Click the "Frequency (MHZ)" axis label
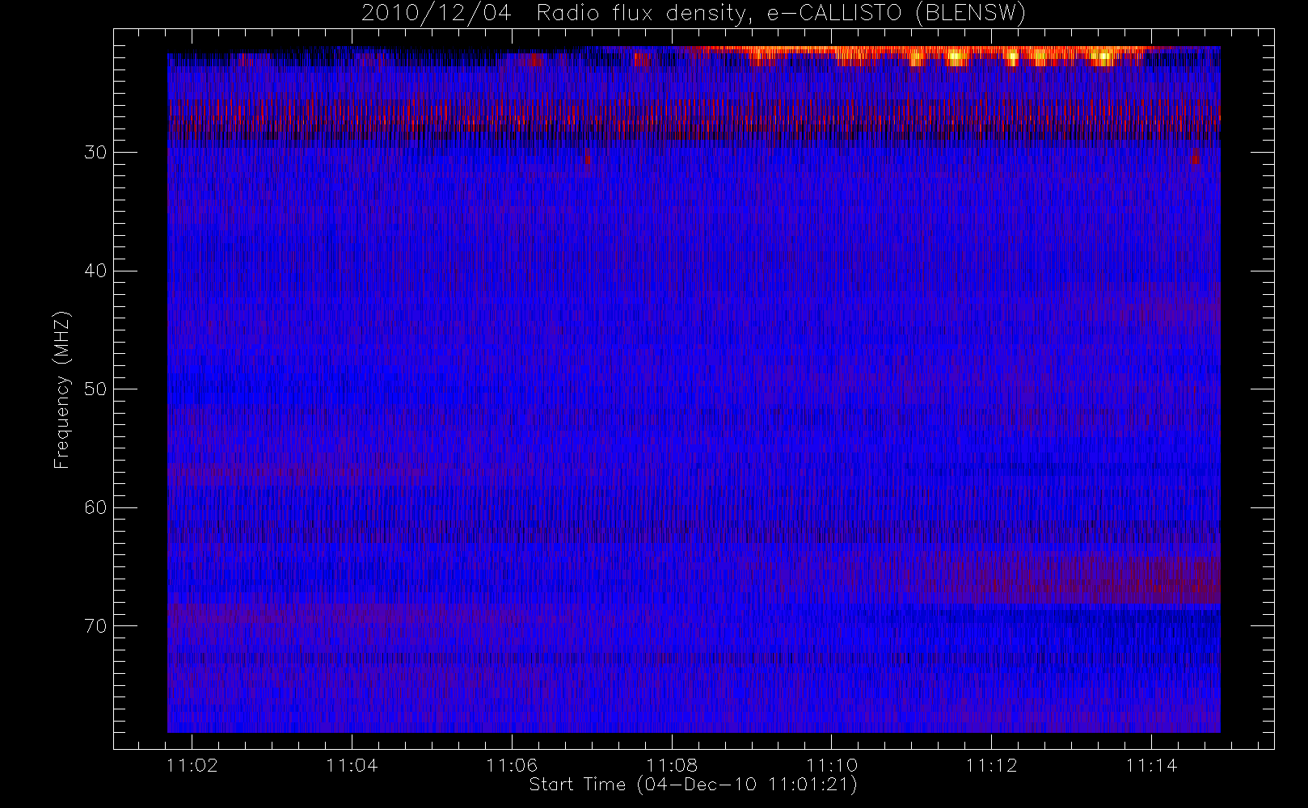 coord(62,389)
